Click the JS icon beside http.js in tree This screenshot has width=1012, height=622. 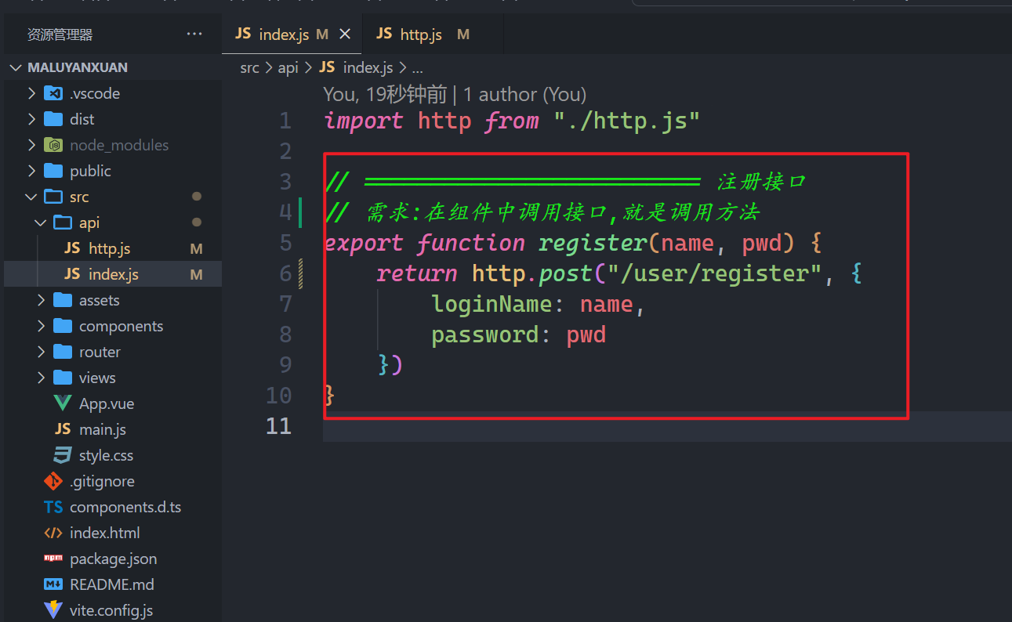(72, 248)
